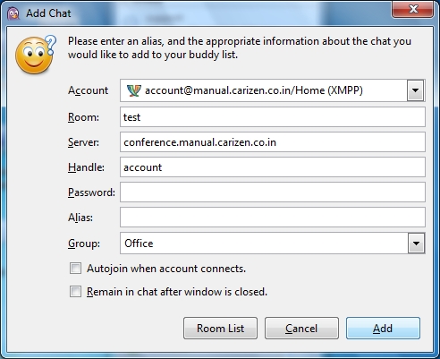
Task: Click the Group field showing Office
Action: [x=273, y=244]
